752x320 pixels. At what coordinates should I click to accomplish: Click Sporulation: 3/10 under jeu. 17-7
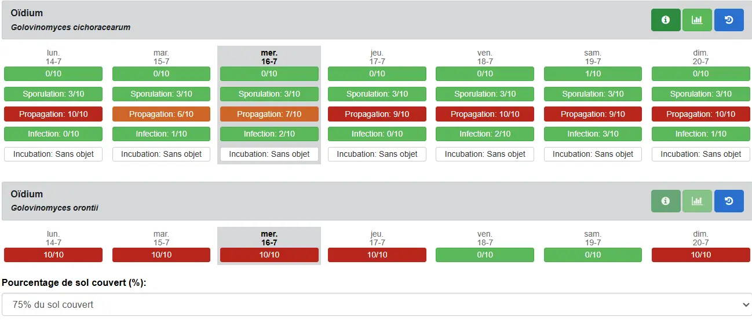tap(377, 94)
